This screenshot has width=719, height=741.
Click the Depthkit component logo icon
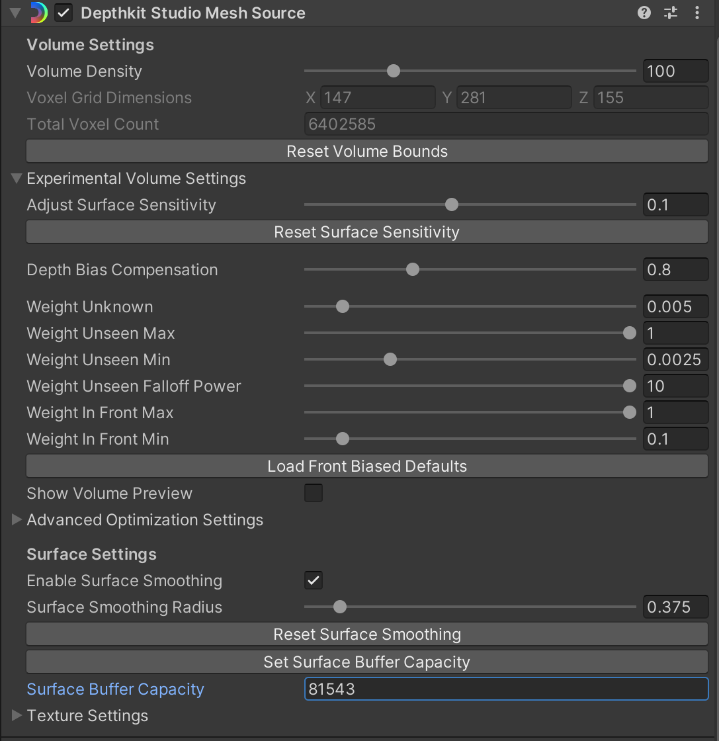(x=39, y=13)
